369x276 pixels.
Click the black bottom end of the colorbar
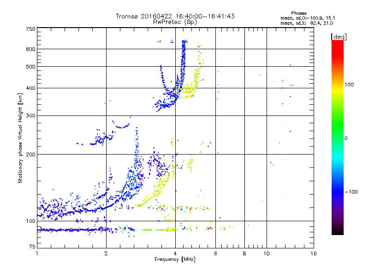pyautogui.click(x=338, y=231)
